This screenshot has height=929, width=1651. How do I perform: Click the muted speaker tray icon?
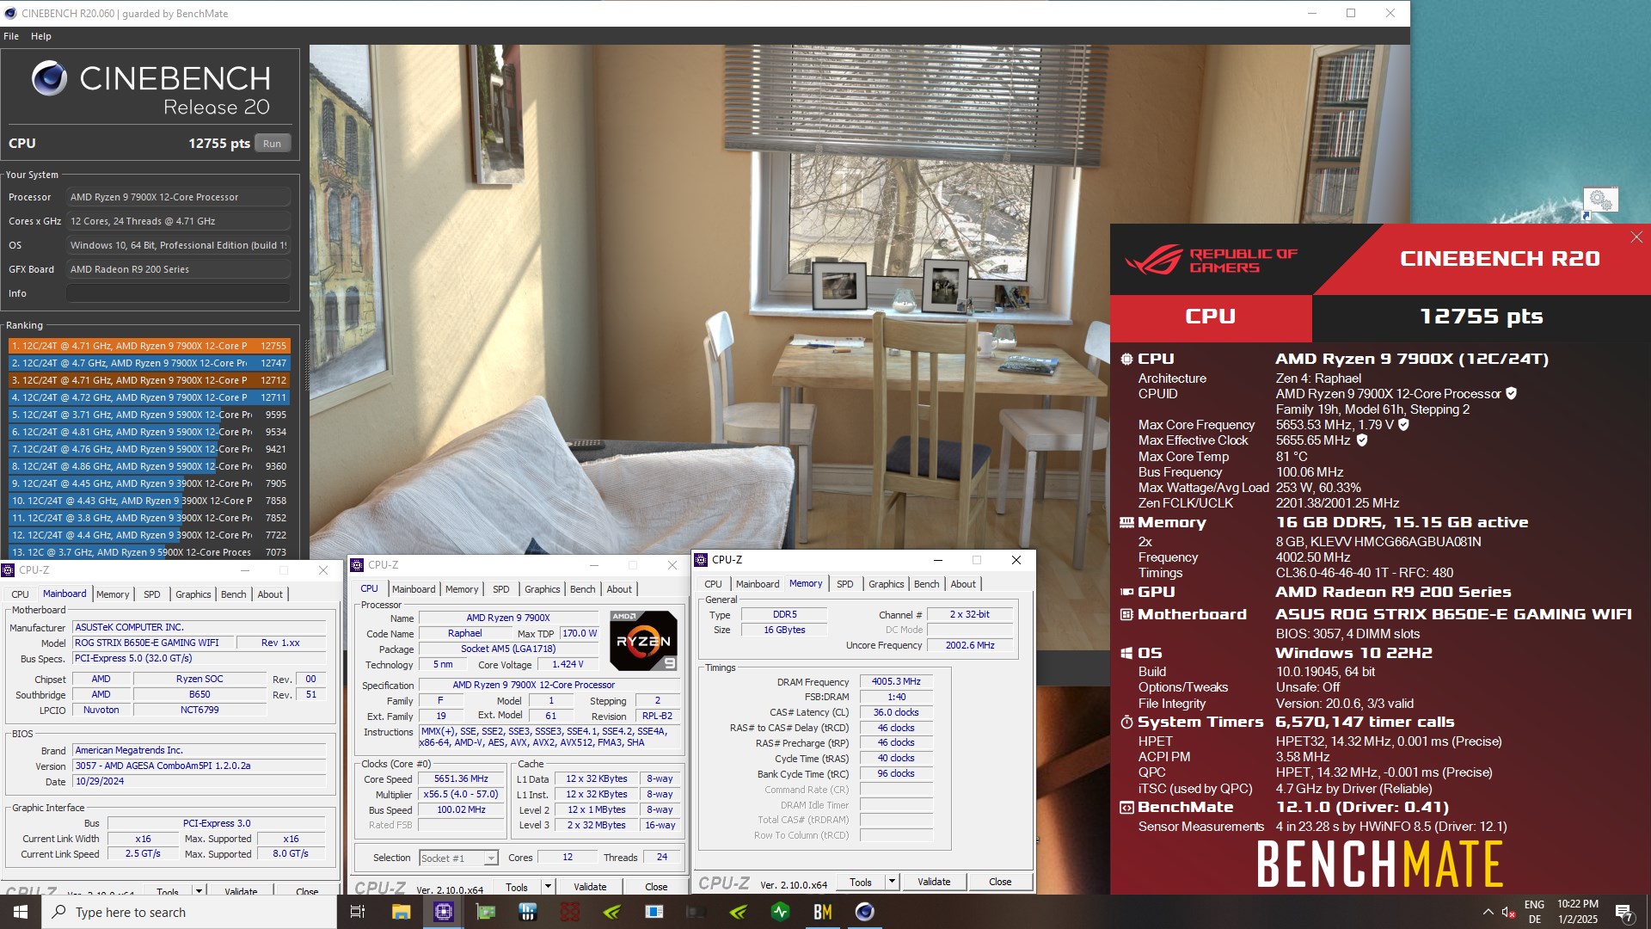pyautogui.click(x=1508, y=912)
